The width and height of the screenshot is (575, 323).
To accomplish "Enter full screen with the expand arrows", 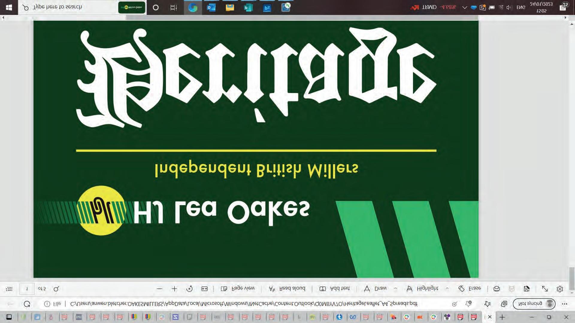I will point(545,289).
